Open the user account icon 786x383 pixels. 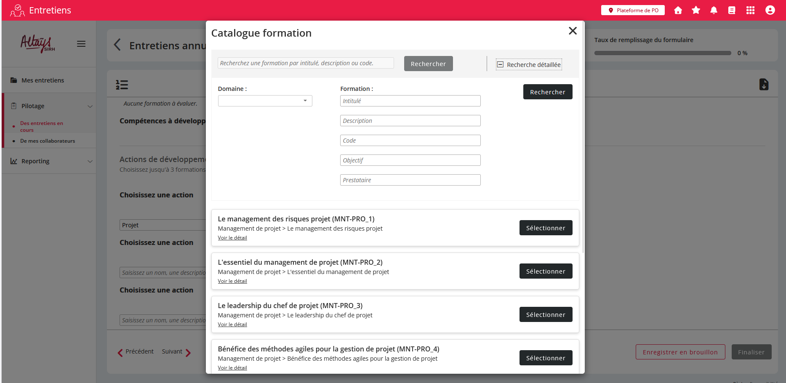pos(770,11)
